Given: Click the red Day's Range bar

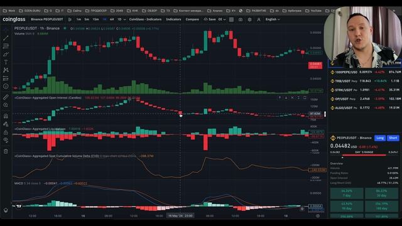Looking at the screenshot, I should tap(364, 155).
